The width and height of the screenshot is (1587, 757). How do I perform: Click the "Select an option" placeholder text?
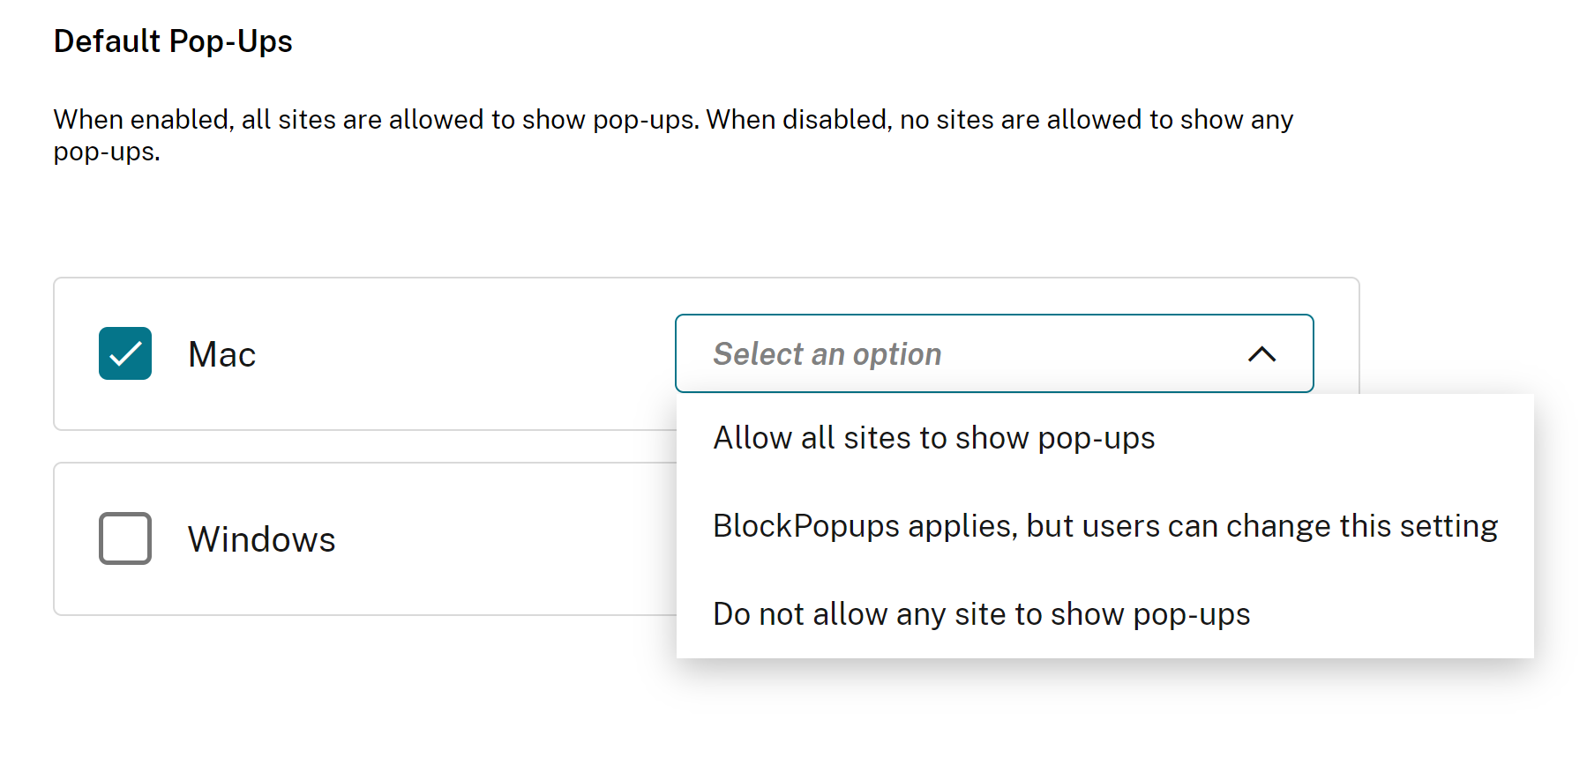tap(827, 354)
